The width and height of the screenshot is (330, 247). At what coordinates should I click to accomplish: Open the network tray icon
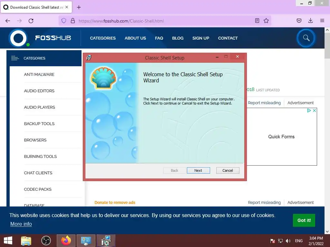point(280,241)
